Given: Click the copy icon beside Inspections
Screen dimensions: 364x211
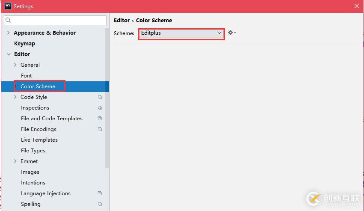Looking at the screenshot, I should click(100, 107).
